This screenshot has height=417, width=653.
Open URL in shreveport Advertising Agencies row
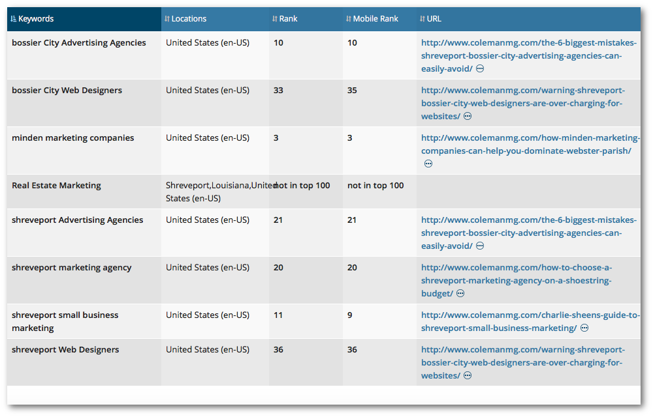coord(528,233)
